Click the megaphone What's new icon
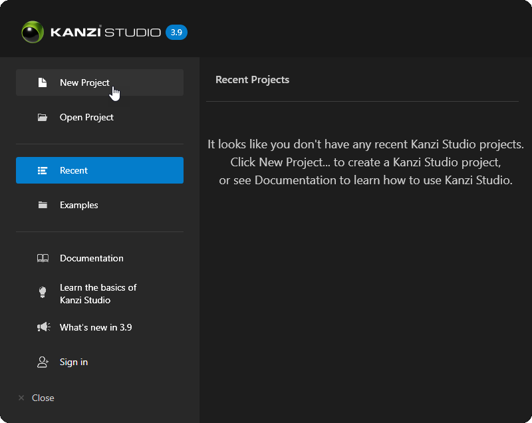This screenshot has width=532, height=423. point(43,327)
